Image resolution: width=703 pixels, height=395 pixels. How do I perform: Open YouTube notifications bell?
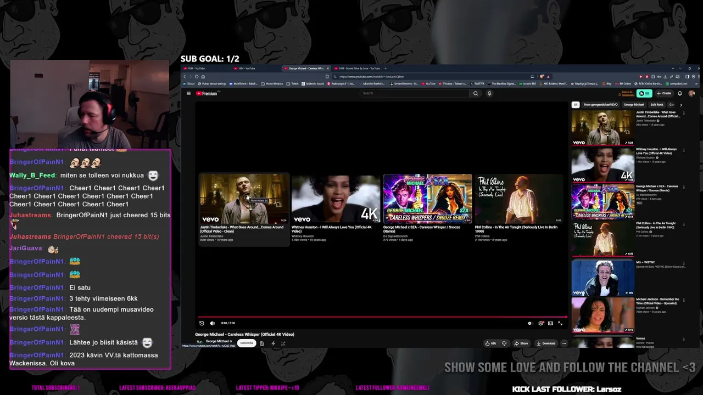(680, 93)
